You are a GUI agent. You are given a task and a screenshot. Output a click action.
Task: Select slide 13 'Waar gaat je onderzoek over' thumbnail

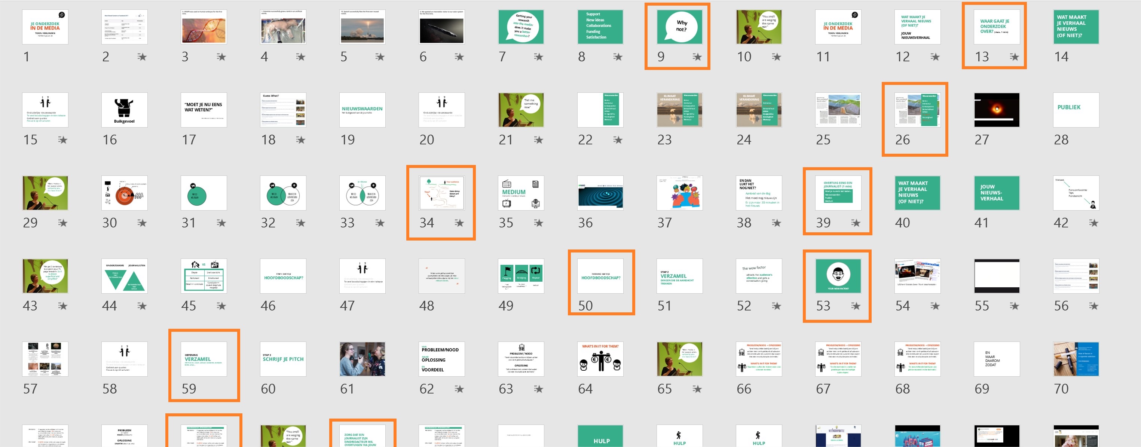[x=997, y=27]
